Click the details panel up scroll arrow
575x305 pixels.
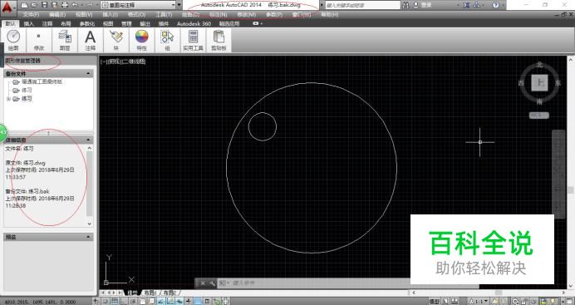(90, 148)
